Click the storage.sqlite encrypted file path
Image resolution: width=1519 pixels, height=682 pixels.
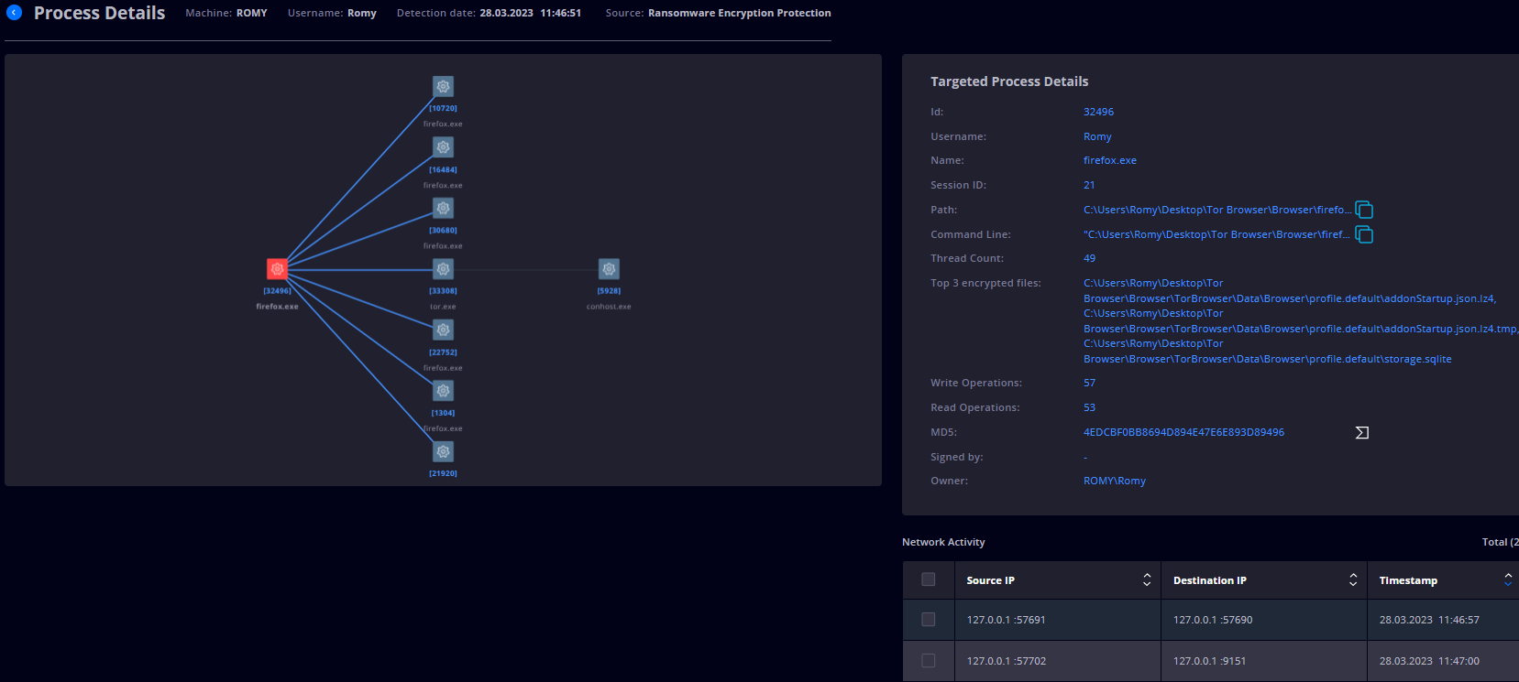[x=1268, y=352]
